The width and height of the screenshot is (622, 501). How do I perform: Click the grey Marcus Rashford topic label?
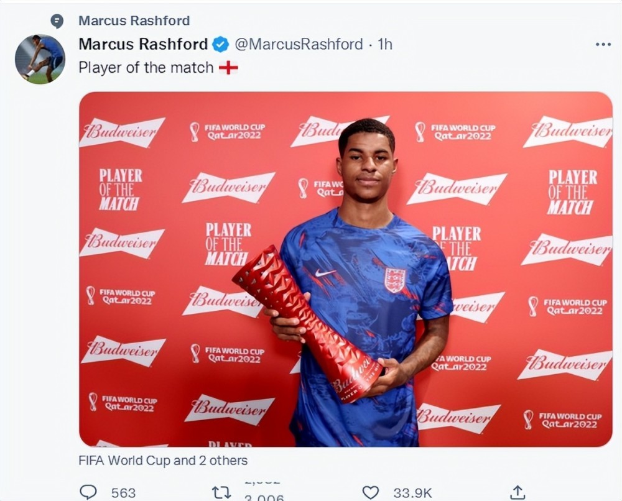click(x=134, y=21)
